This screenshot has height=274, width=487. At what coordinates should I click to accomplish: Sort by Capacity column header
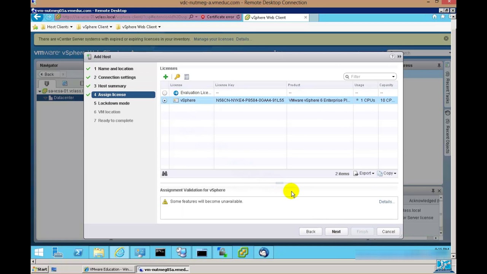tap(387, 85)
